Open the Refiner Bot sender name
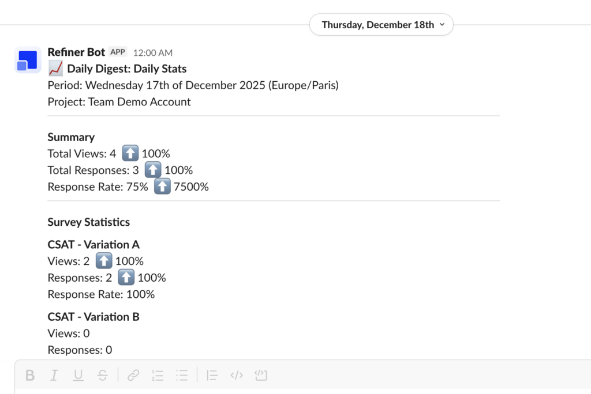The height and width of the screenshot is (394, 591). 76,52
